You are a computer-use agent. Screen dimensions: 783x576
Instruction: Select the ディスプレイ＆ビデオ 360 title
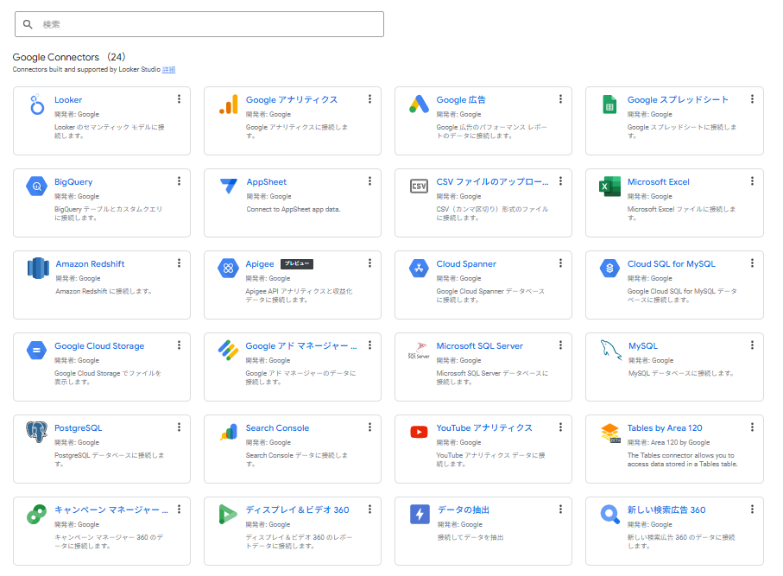(297, 510)
